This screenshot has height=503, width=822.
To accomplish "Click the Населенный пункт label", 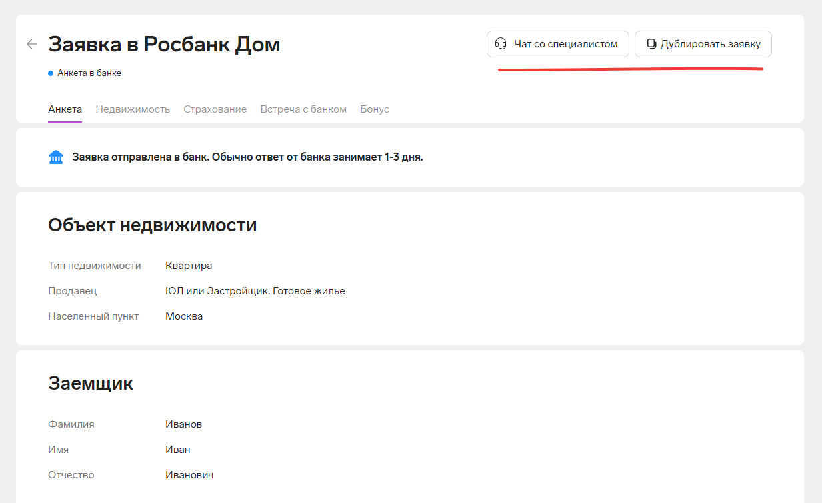I will pyautogui.click(x=93, y=316).
